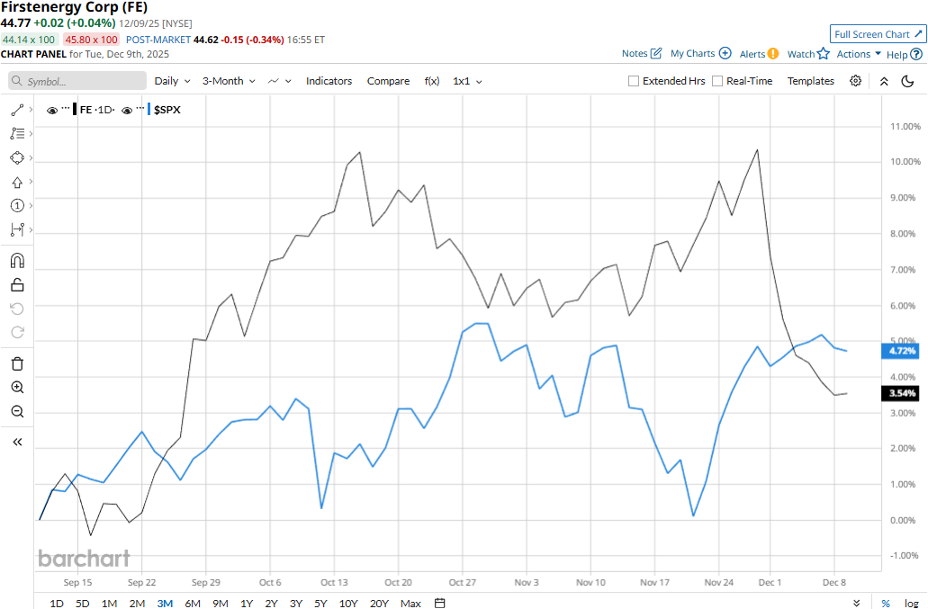The image size is (928, 609).
Task: Expand shapes tool submenu arrow
Action: click(x=31, y=157)
